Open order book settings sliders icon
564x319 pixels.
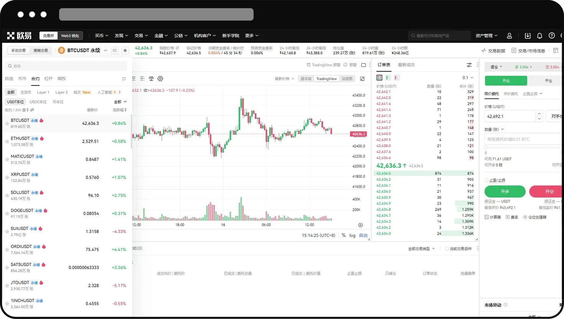pos(469,65)
